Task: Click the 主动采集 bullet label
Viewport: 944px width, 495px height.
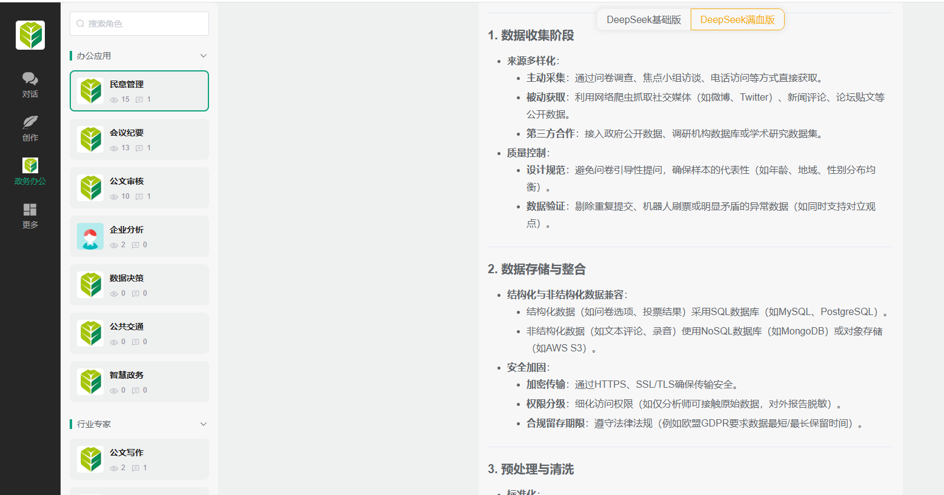Action: coord(546,78)
